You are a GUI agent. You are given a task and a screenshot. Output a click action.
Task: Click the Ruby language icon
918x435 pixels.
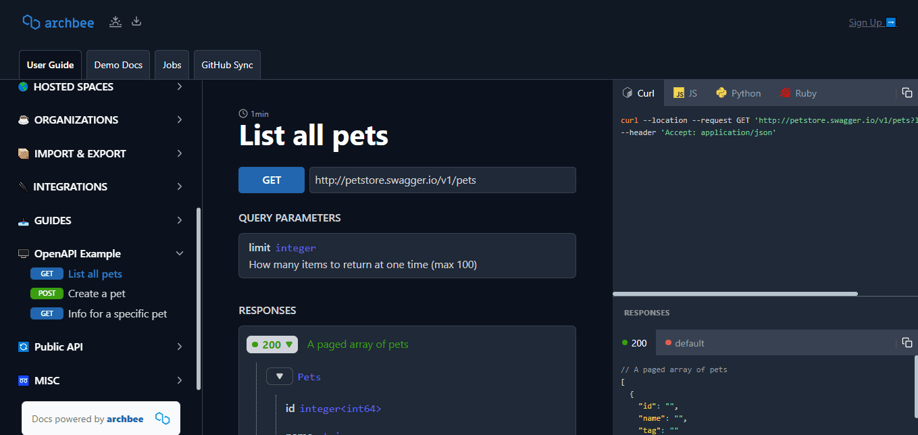coord(784,93)
